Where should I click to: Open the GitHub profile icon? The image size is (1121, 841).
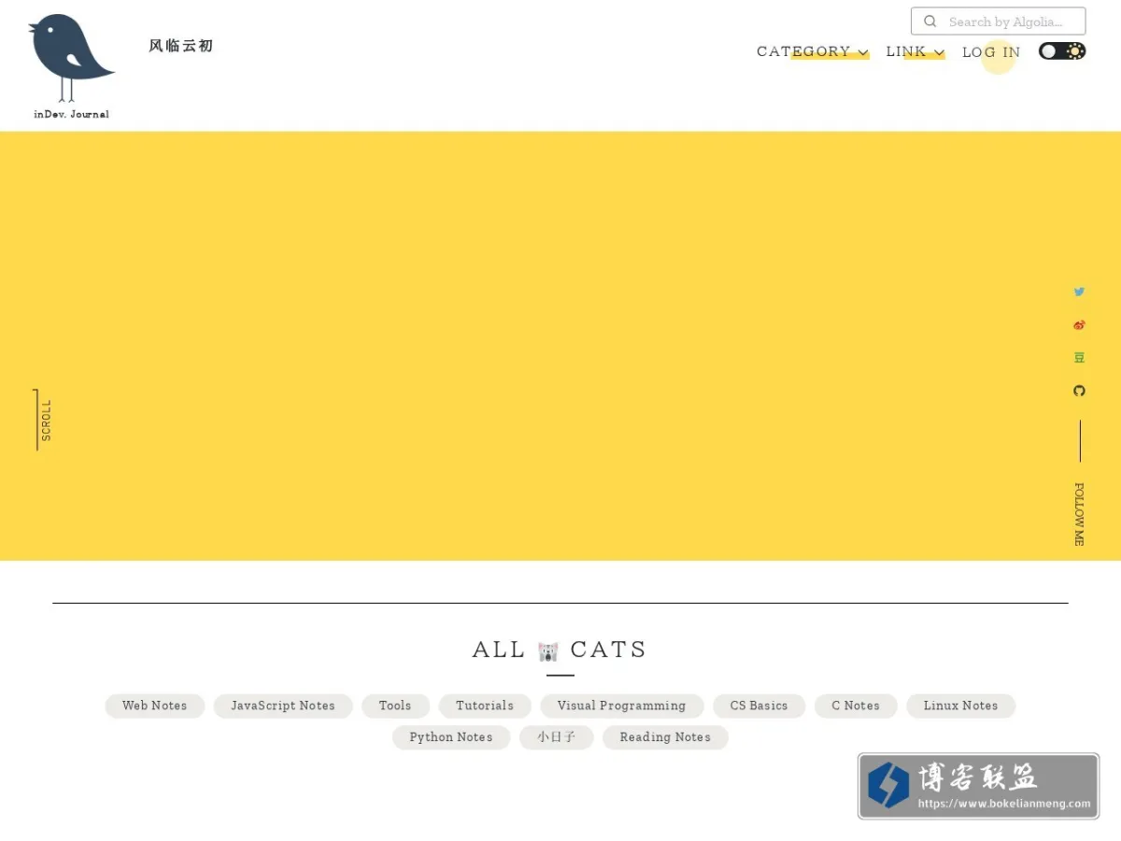[1079, 391]
